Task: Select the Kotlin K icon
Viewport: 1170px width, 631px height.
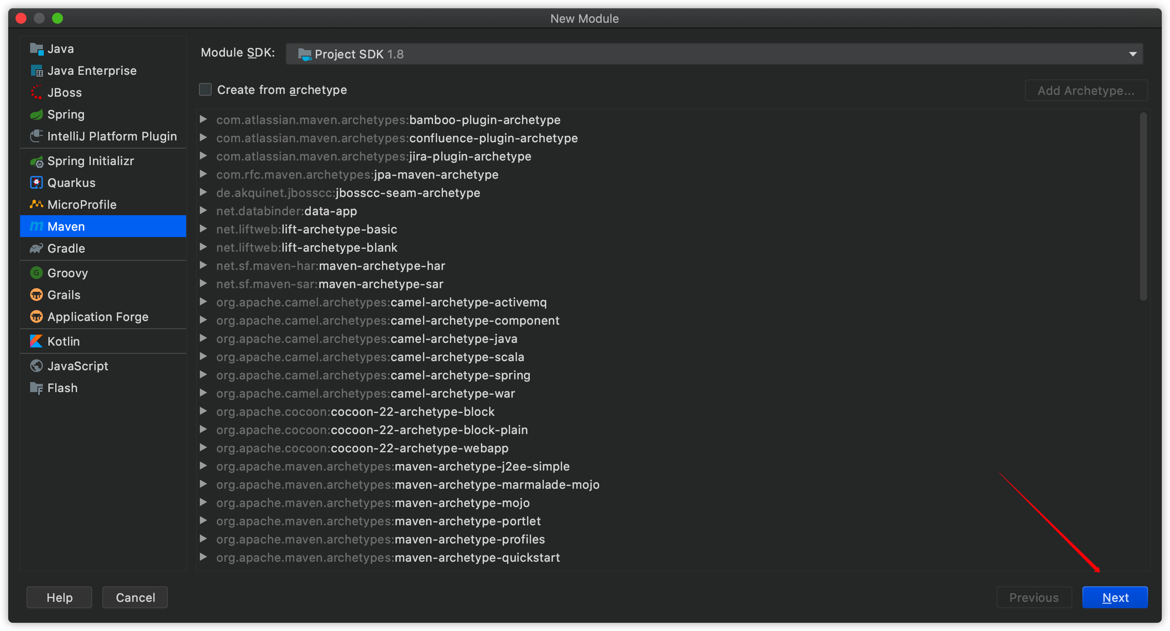Action: click(x=37, y=341)
